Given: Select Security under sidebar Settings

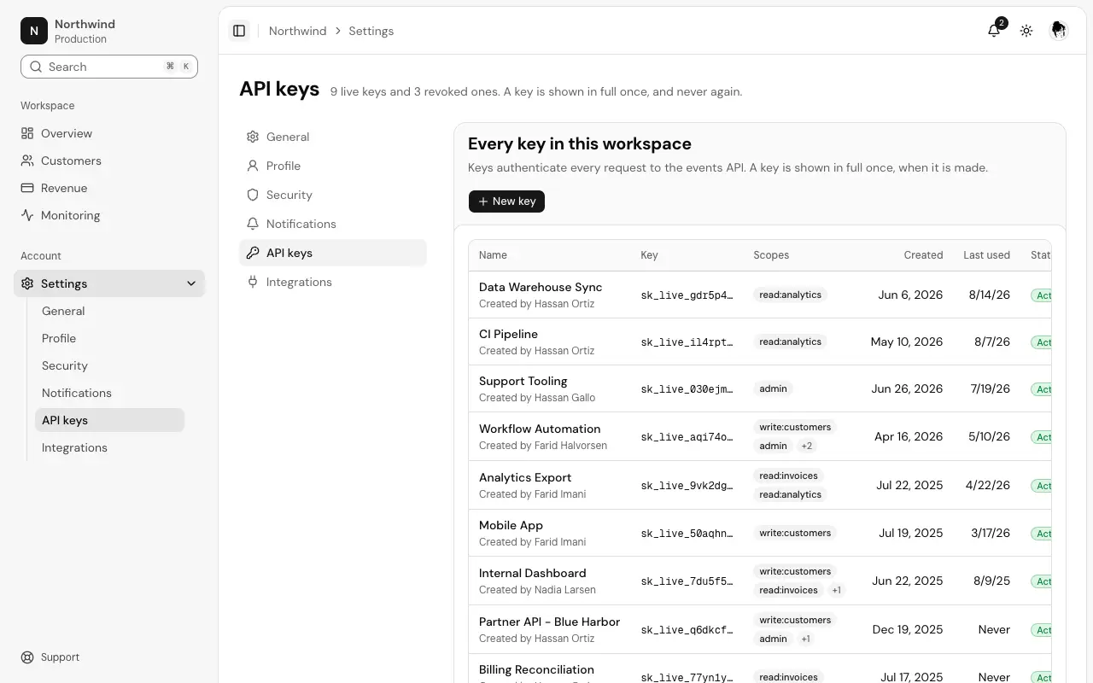Looking at the screenshot, I should coord(109,365).
